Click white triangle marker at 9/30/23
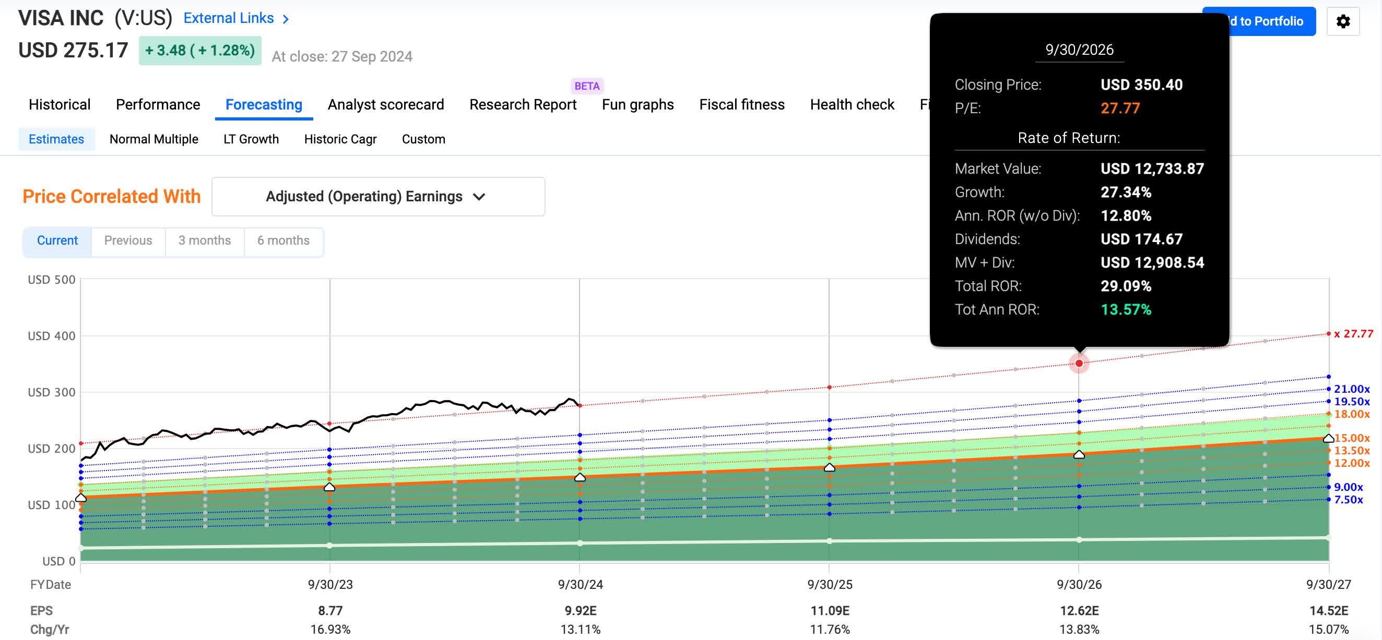The width and height of the screenshot is (1382, 640). tap(329, 487)
